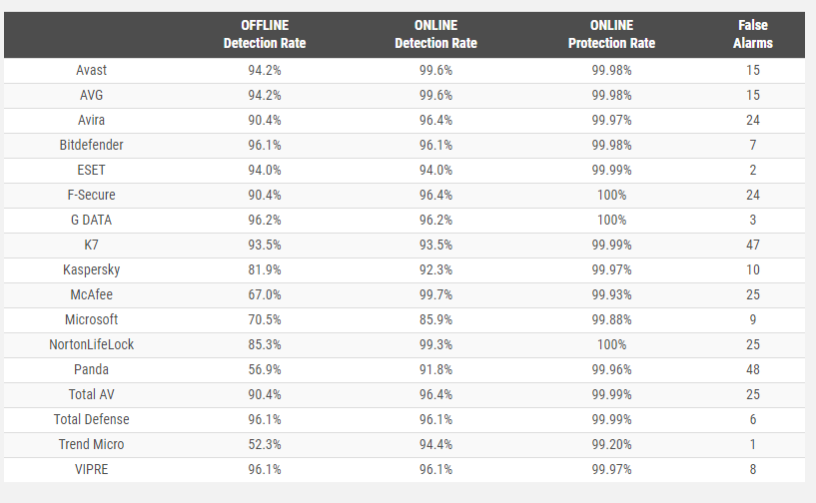Click Total Defense's online detection rate cell
The width and height of the screenshot is (816, 503).
pos(435,420)
